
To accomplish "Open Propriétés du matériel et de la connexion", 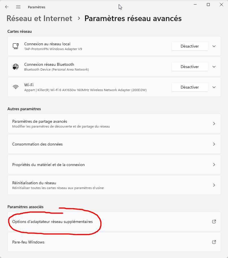I will [x=114, y=165].
